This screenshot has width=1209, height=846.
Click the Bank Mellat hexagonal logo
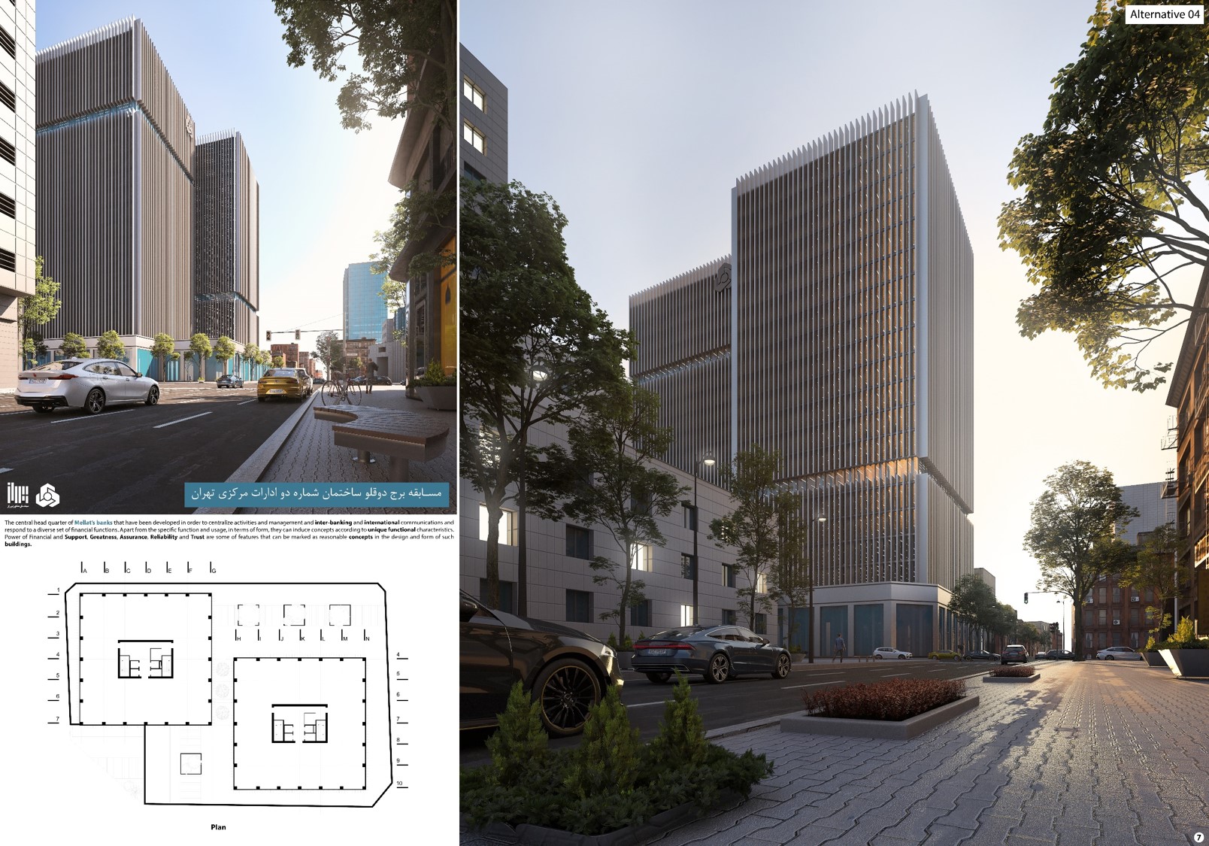[x=47, y=496]
